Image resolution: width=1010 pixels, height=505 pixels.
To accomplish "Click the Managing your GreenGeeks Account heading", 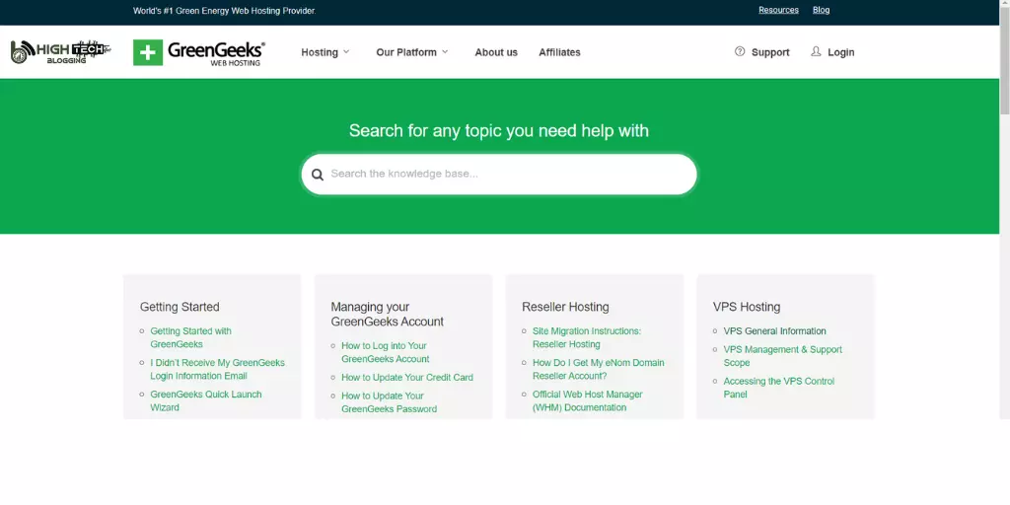I will pyautogui.click(x=387, y=315).
